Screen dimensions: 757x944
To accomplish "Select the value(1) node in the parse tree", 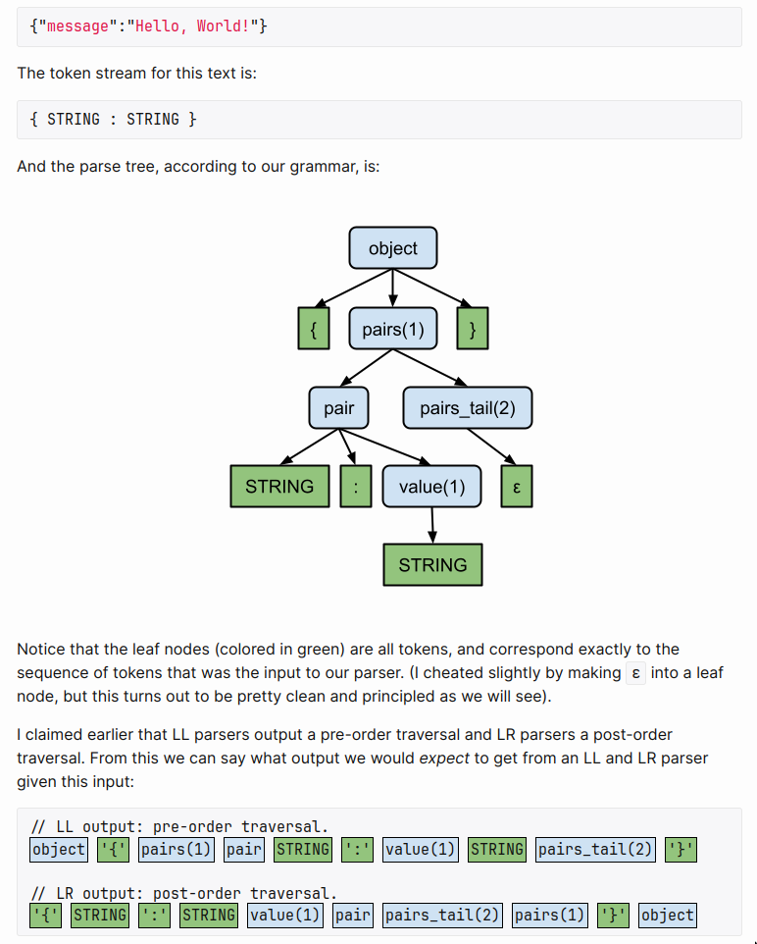I will [x=431, y=486].
